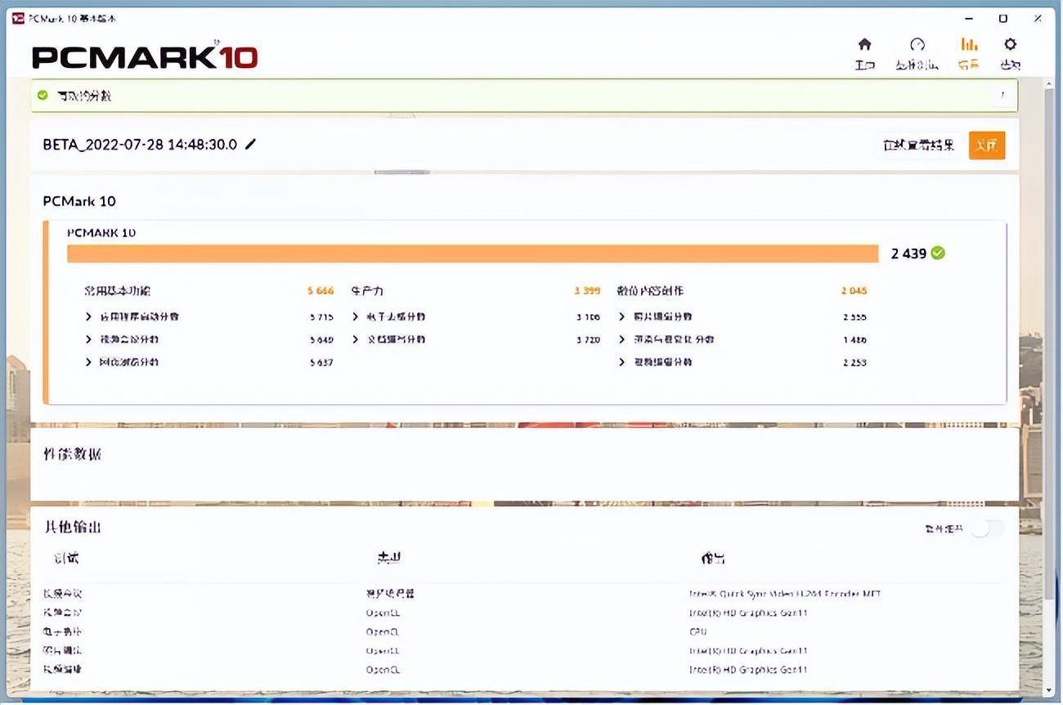
Task: Click the green checkmark beside the 2439 score
Action: (x=938, y=253)
